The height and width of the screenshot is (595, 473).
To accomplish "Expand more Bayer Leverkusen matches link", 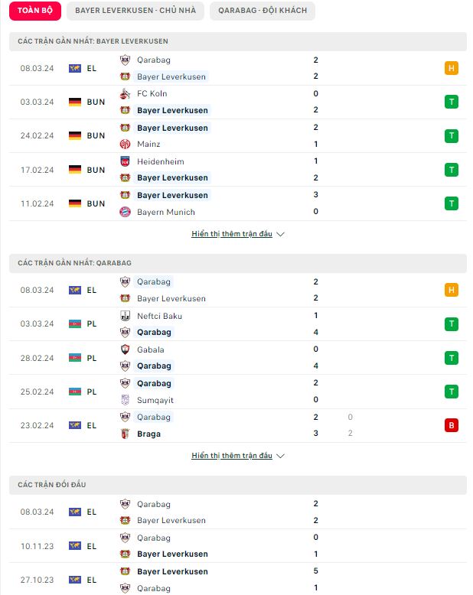I will 232,234.
